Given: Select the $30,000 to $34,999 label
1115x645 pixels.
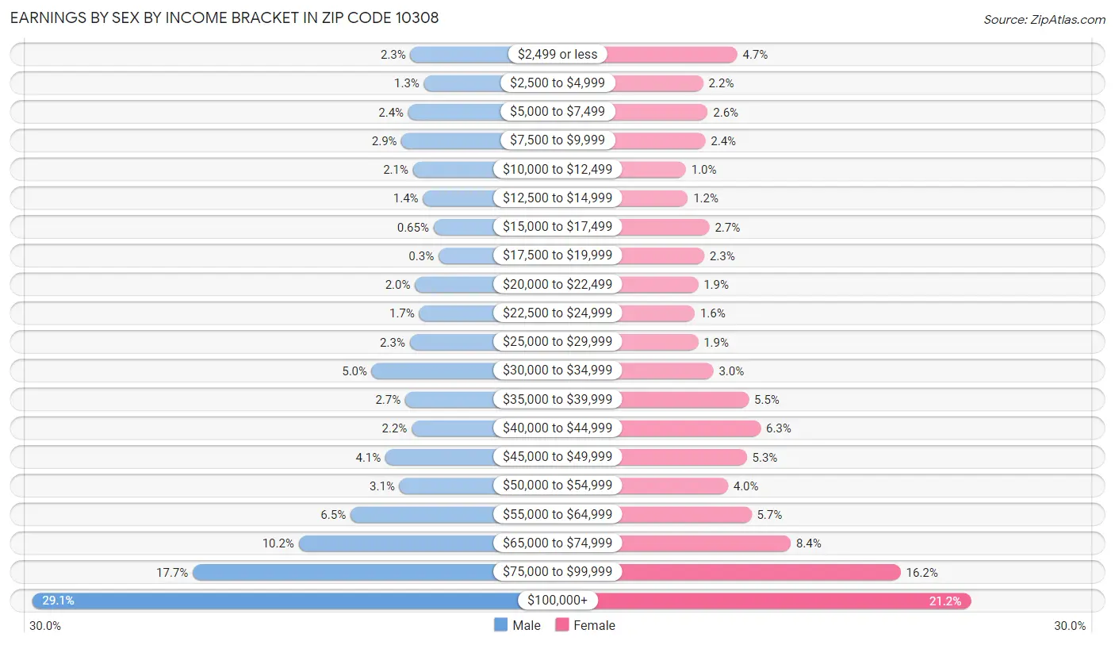Looking at the screenshot, I should coord(557,370).
